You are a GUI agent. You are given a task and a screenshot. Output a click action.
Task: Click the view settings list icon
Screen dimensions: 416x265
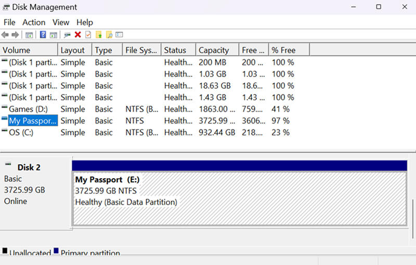[119, 34]
